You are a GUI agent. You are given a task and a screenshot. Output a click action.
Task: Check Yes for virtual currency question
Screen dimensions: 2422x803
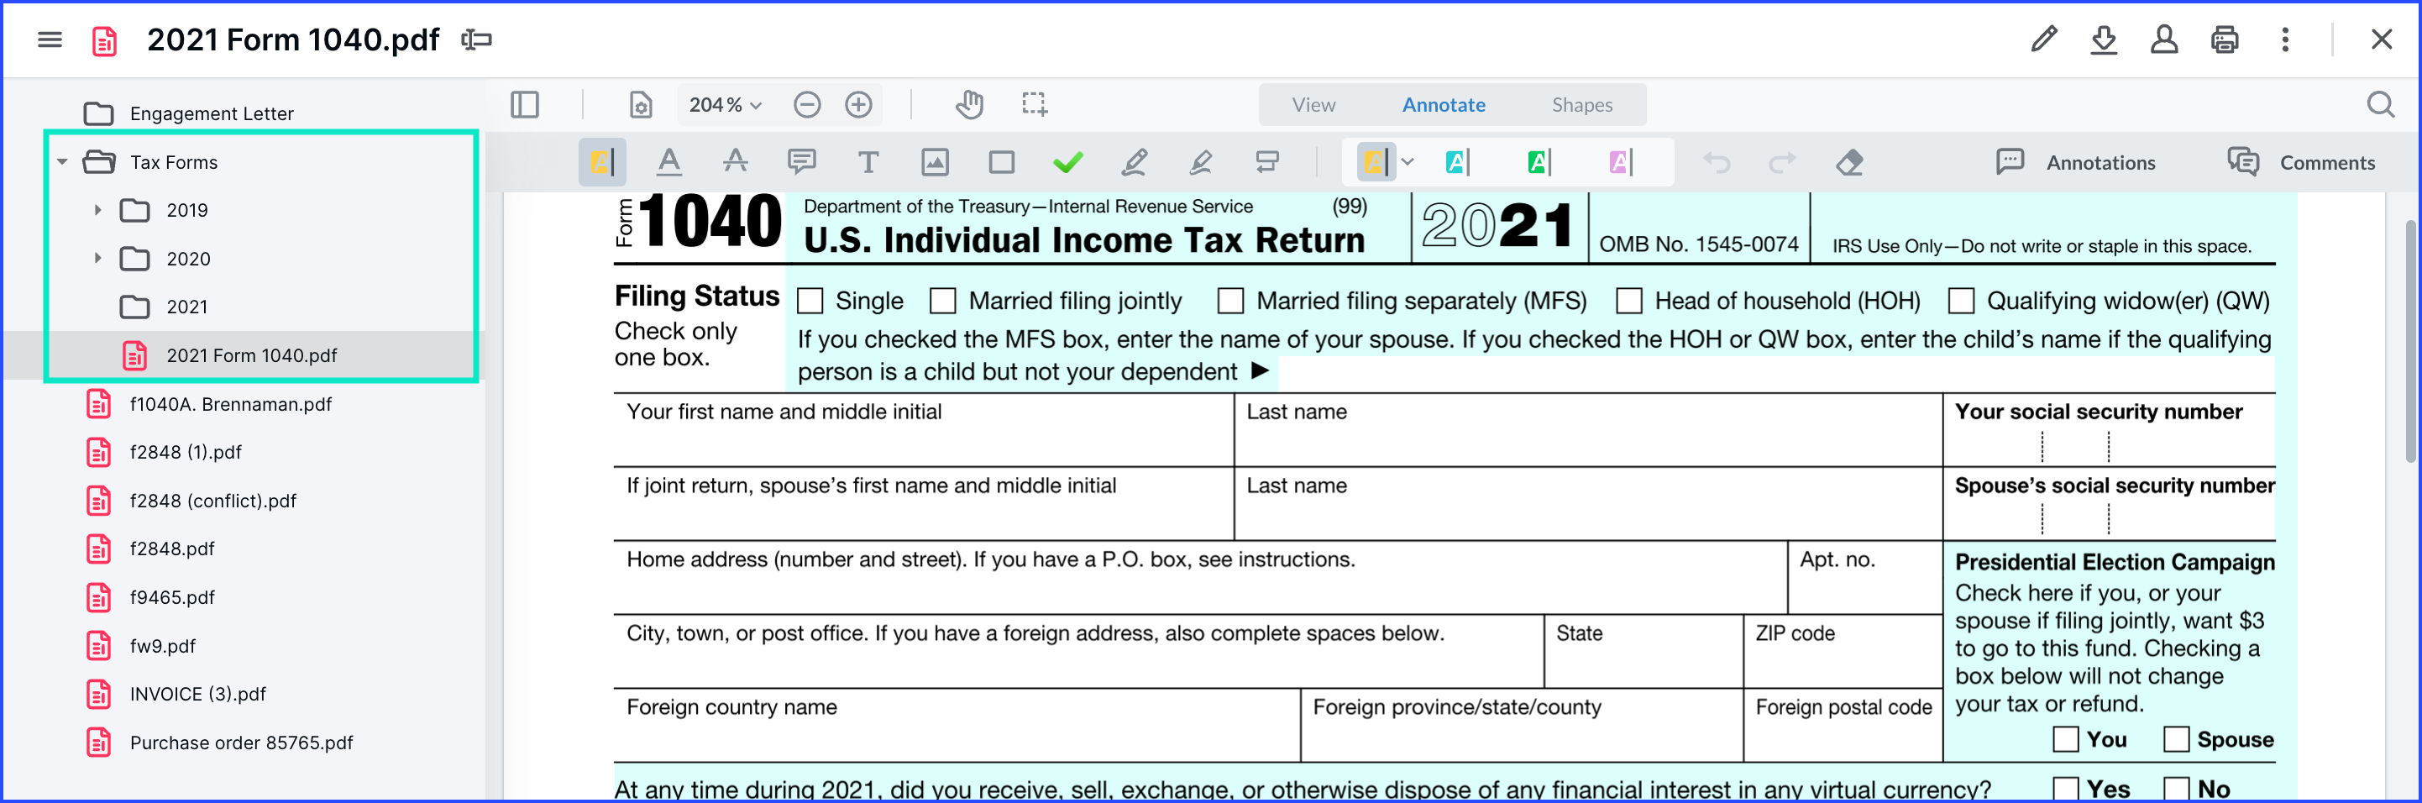tap(2065, 789)
